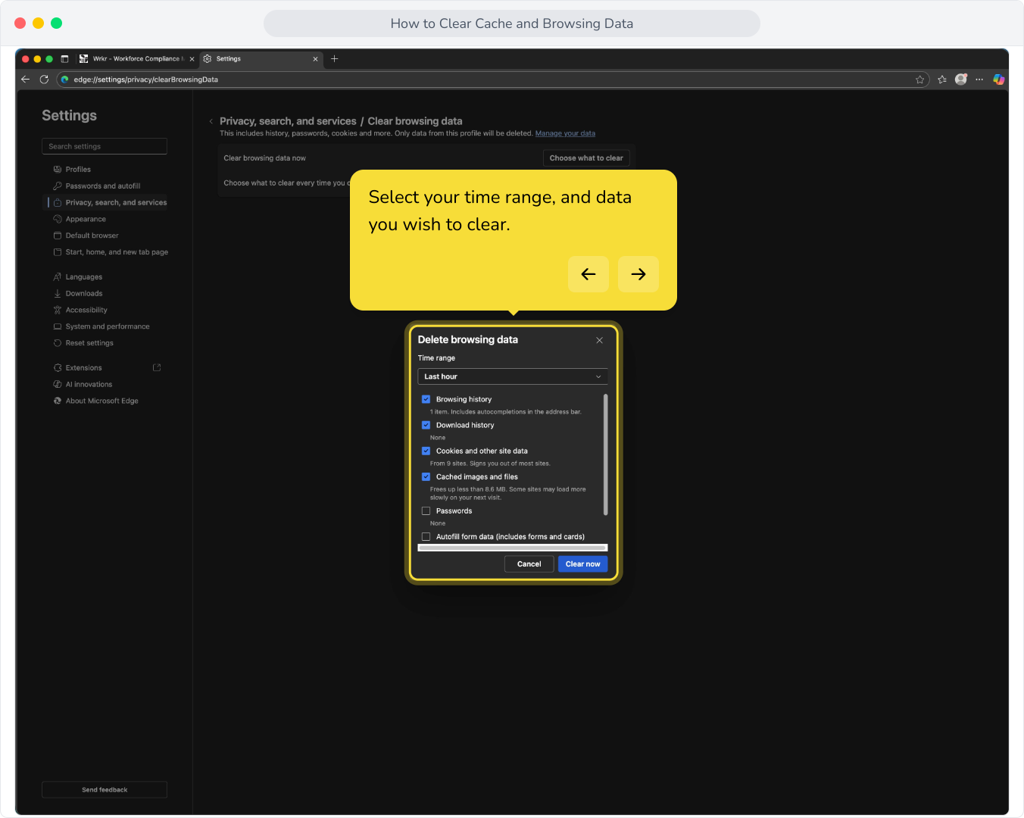Viewport: 1024px width, 818px height.
Task: Enable the Passwords checkbox
Action: coord(426,510)
